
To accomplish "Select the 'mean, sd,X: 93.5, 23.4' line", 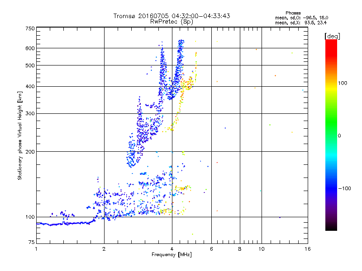I will coord(301,23).
